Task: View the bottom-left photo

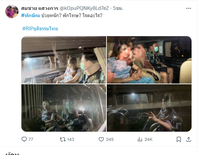Action: (x=64, y=108)
